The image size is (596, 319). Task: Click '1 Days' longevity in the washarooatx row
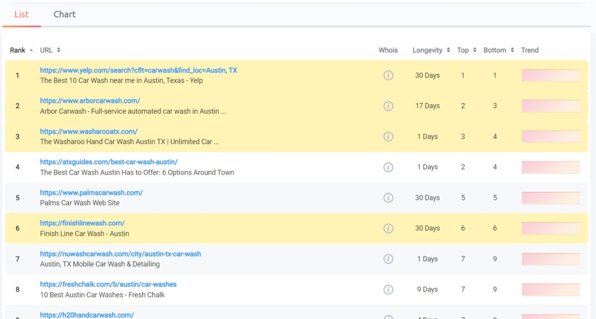click(x=427, y=136)
